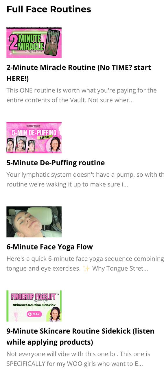Click the sparkles emoji in Face Yoga description
The width and height of the screenshot is (164, 371).
click(86, 269)
